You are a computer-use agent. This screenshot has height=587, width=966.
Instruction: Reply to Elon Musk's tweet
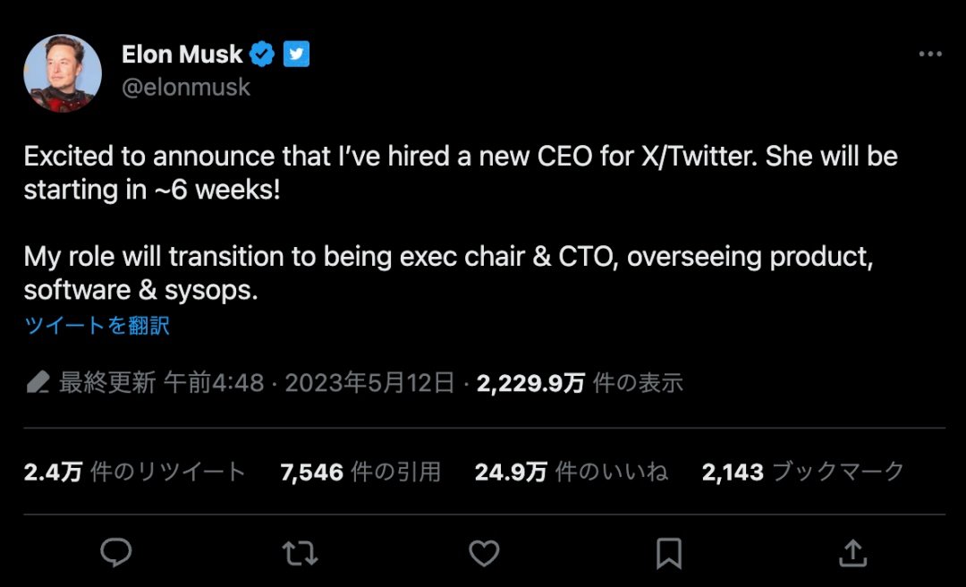point(117,553)
